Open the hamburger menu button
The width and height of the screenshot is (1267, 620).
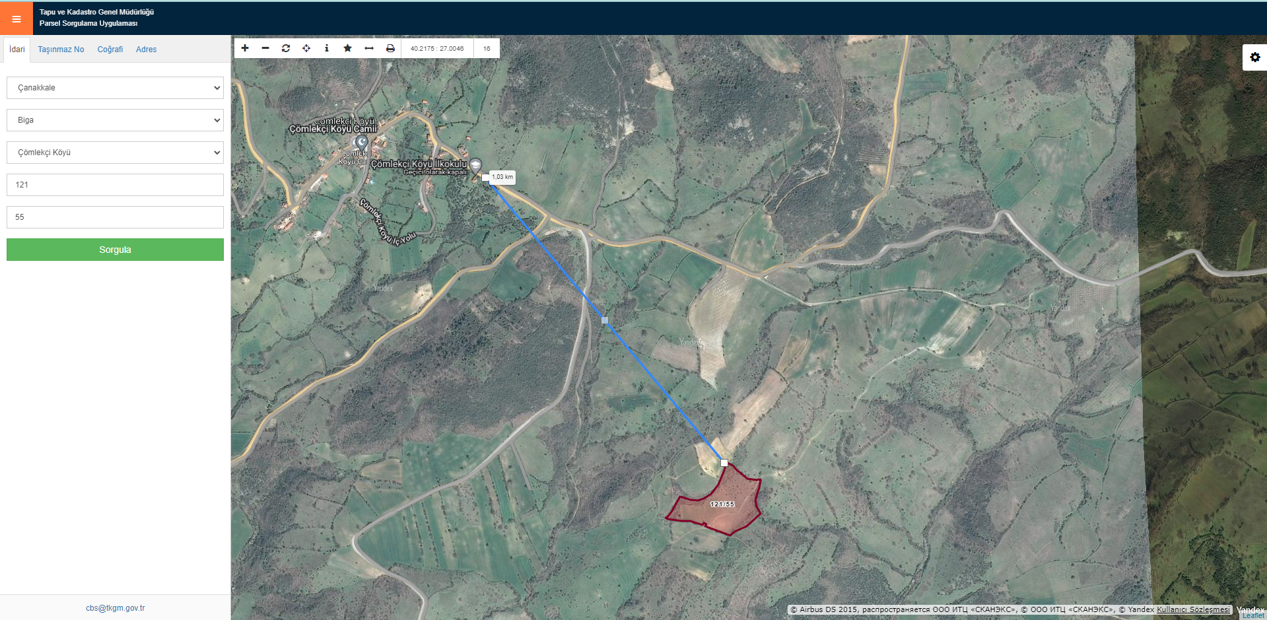coord(17,18)
